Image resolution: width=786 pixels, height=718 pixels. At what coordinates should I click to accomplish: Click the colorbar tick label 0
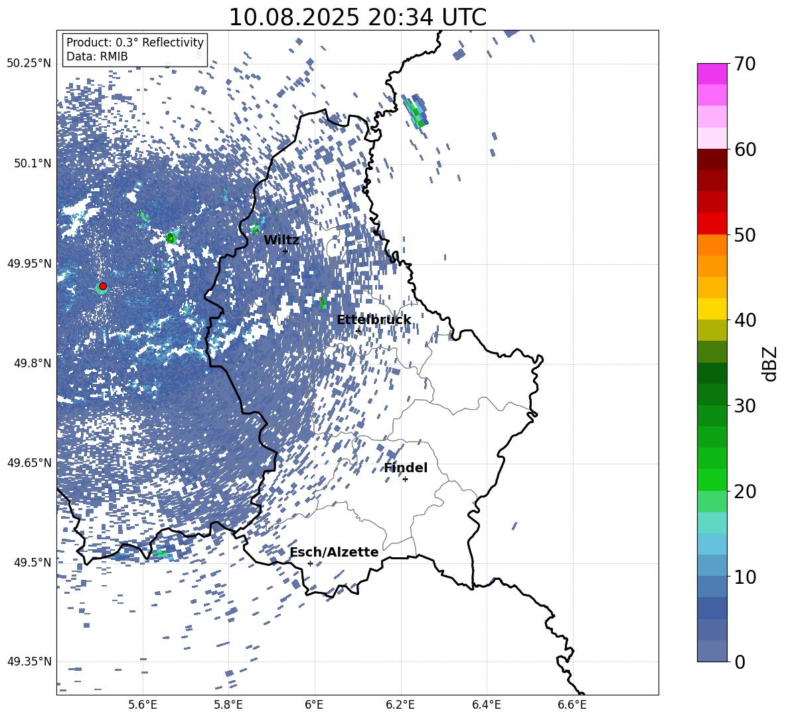(x=740, y=662)
